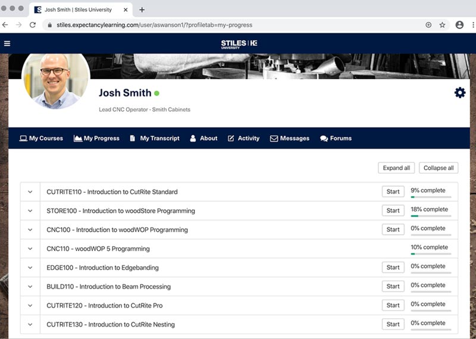Viewport: 476px width, 339px height.
Task: Open the My Transcript tab
Action: point(154,139)
